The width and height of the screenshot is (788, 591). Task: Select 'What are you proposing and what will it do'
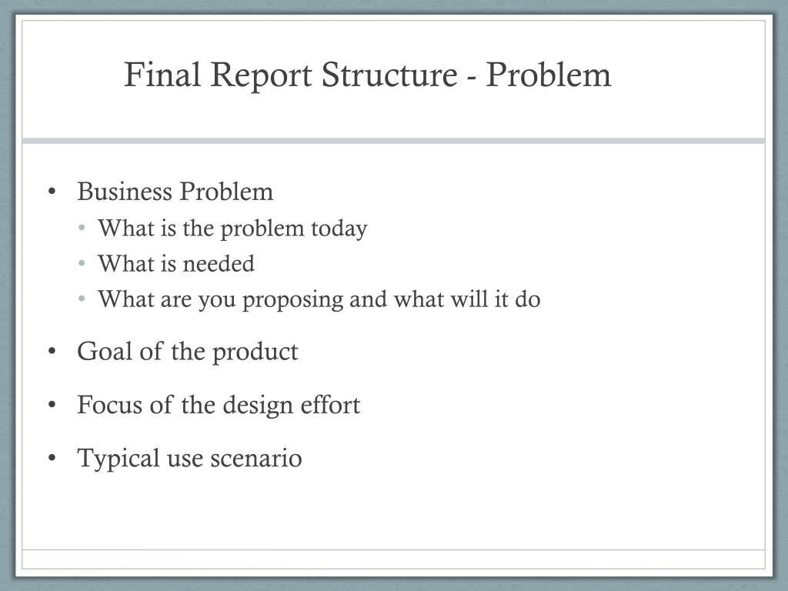(x=319, y=299)
